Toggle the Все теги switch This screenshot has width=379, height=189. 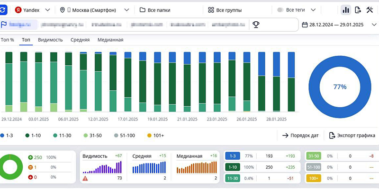tap(280, 10)
